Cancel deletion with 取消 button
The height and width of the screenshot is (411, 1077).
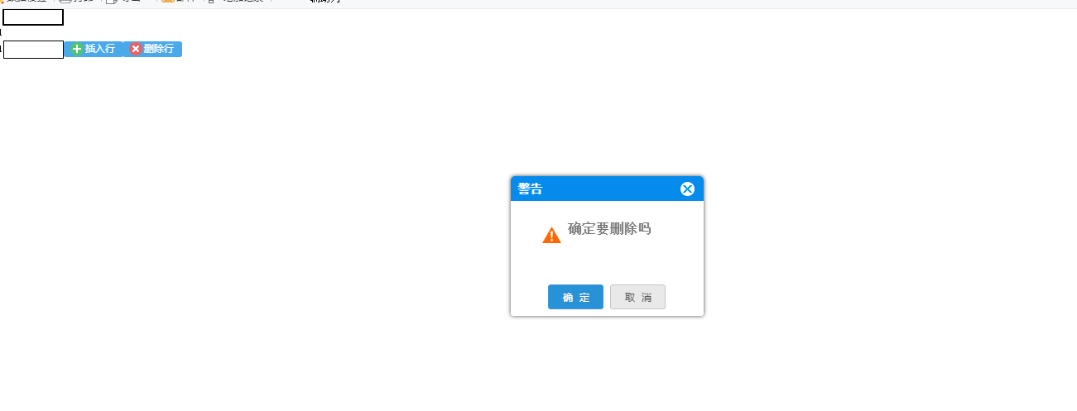pos(637,297)
